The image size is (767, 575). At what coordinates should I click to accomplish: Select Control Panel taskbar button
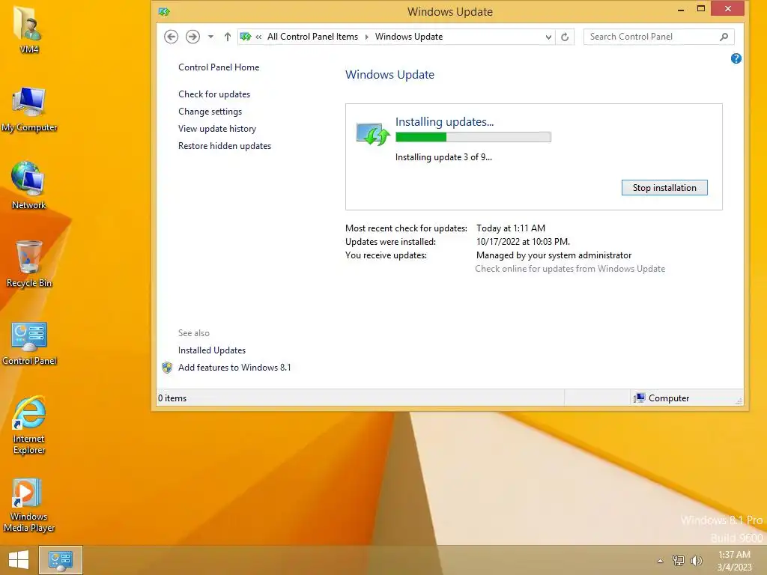pos(61,560)
